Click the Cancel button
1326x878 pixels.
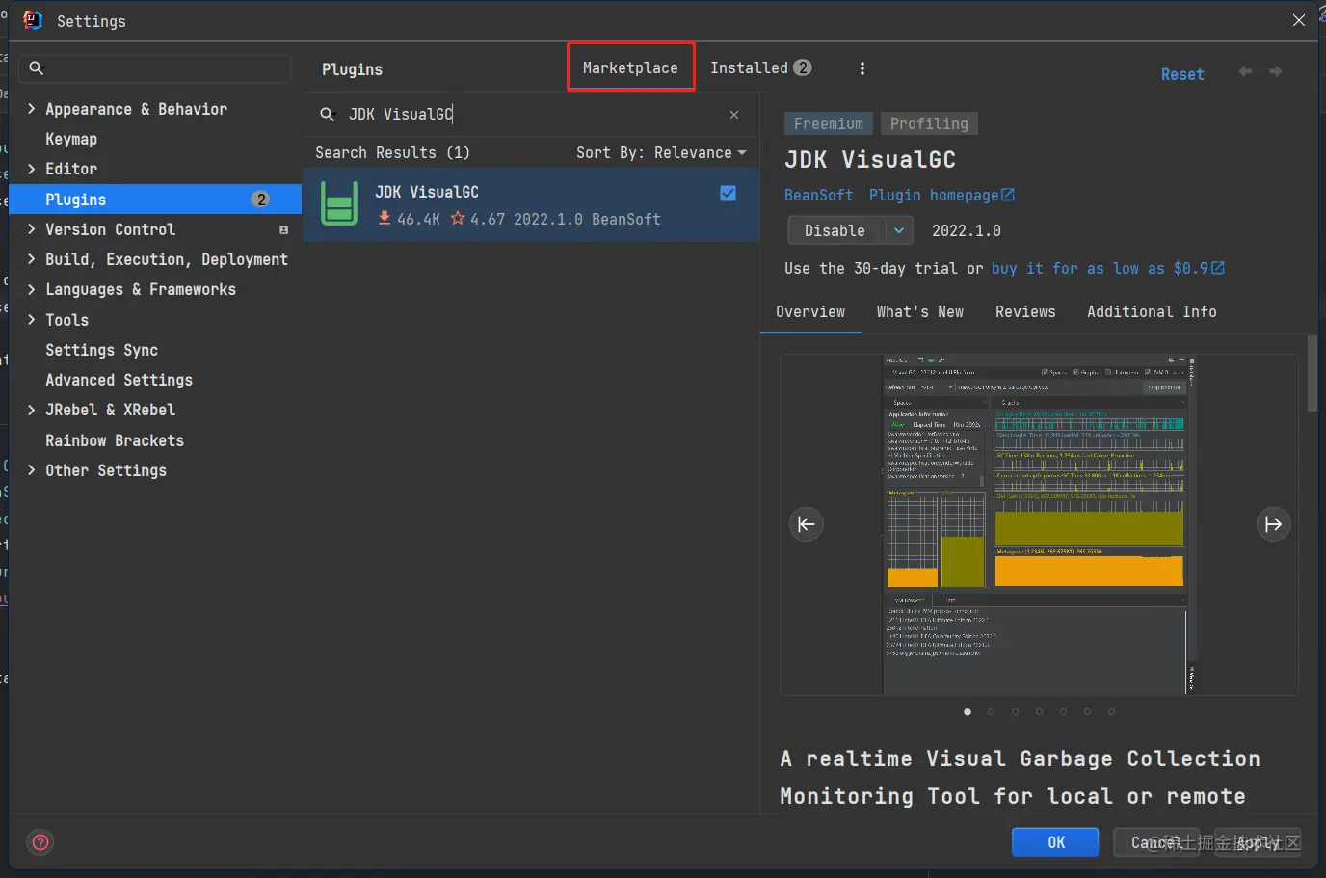tap(1156, 842)
